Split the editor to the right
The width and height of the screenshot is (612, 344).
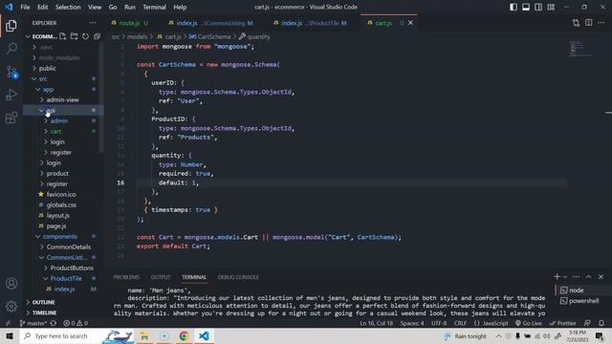click(x=589, y=23)
